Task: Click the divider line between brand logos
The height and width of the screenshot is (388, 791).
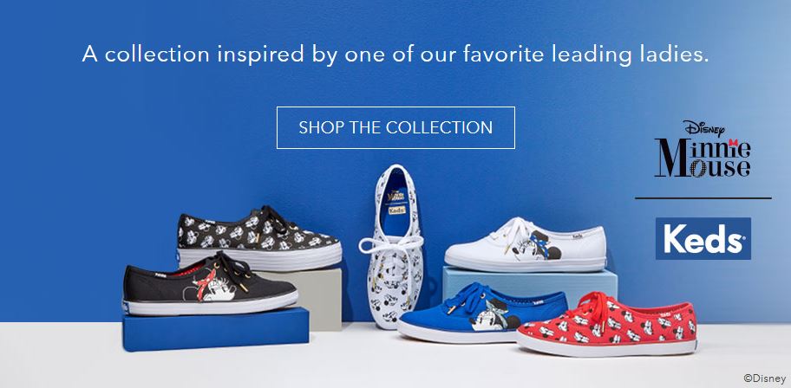Action: tap(703, 198)
